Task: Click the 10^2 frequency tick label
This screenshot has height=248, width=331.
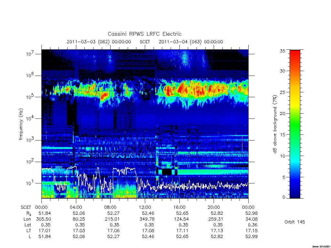Action: [30, 162]
